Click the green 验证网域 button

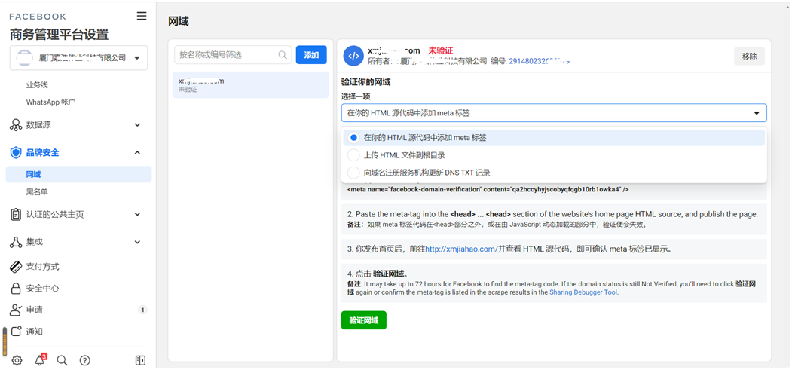tap(363, 320)
